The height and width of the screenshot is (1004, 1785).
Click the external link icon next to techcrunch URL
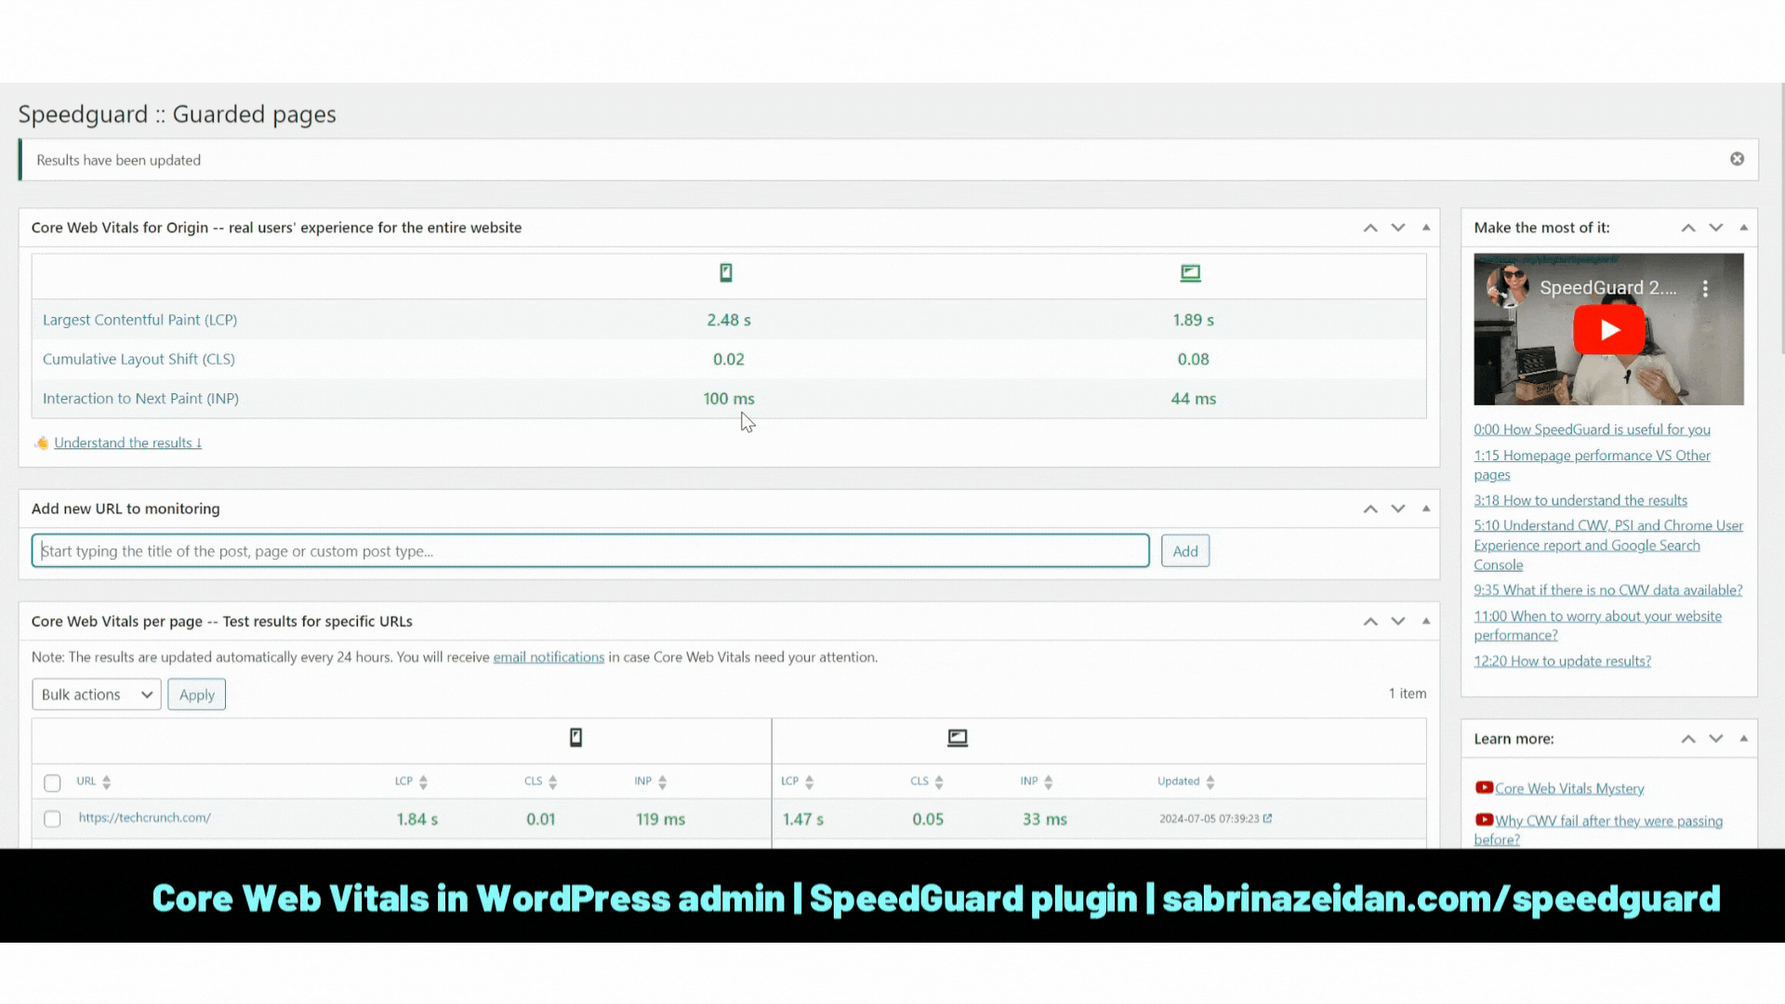[x=1269, y=819]
